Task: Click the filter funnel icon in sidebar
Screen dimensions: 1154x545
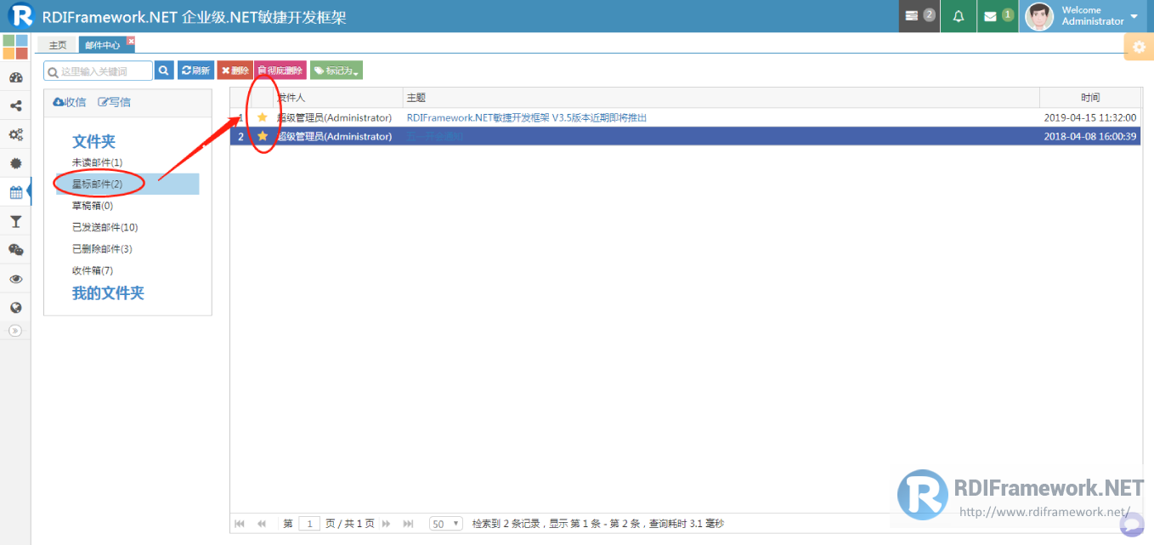Action: pos(15,221)
